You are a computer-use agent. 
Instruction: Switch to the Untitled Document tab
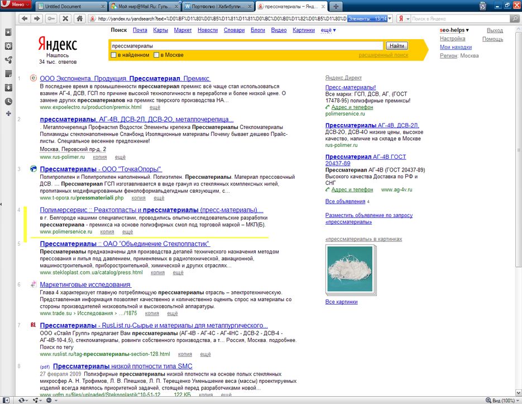click(x=71, y=6)
